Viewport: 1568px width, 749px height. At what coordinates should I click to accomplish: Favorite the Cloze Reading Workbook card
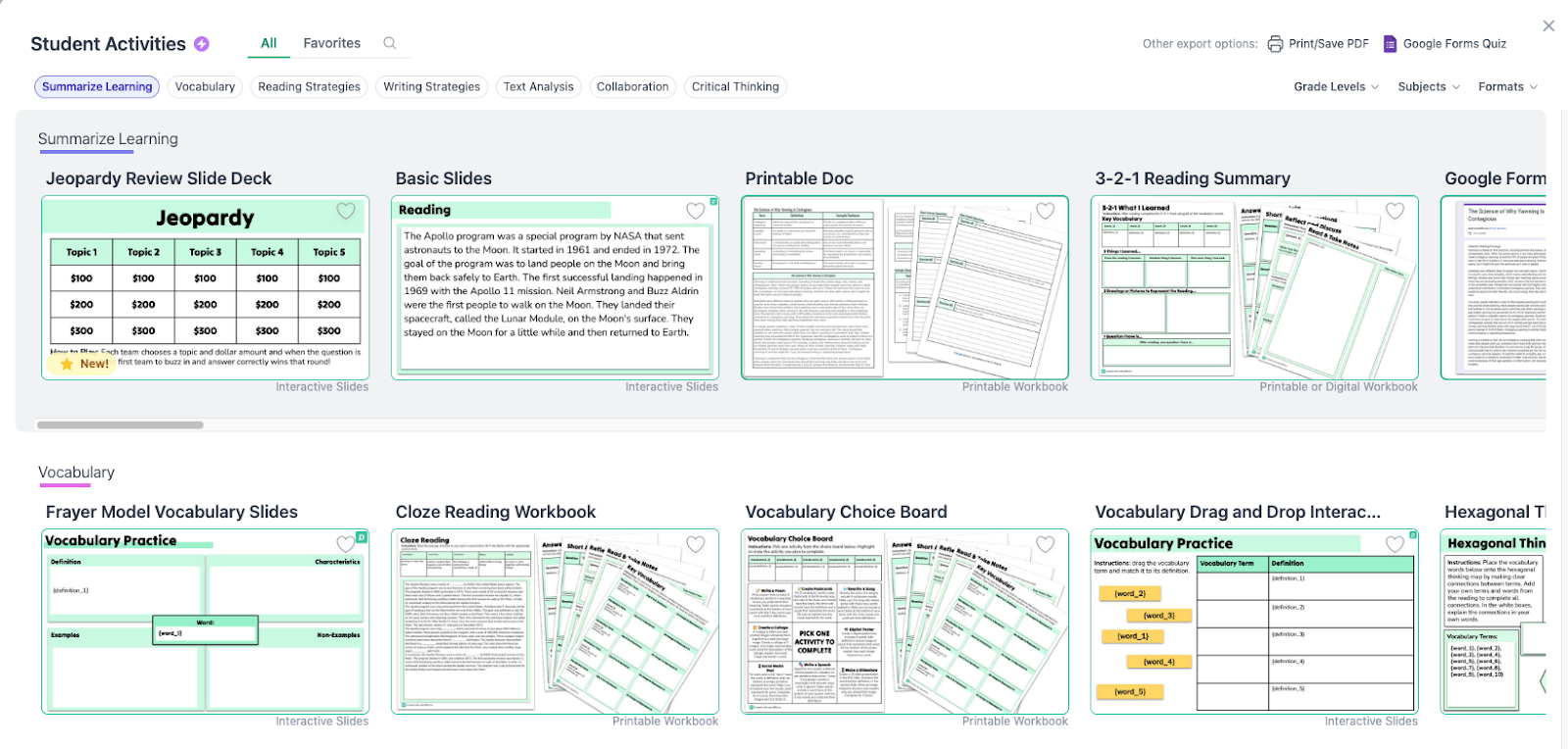696,544
